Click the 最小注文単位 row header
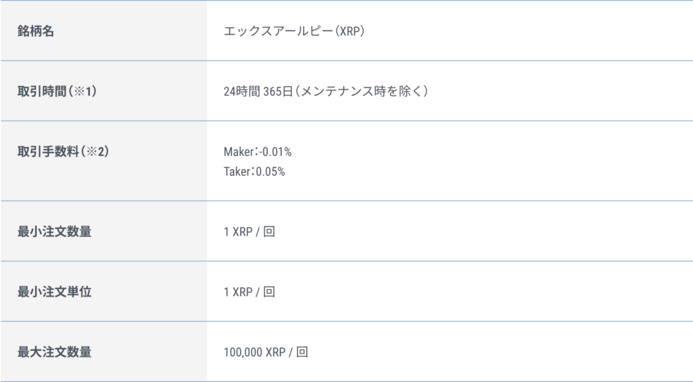The height and width of the screenshot is (382, 693). coord(54,292)
